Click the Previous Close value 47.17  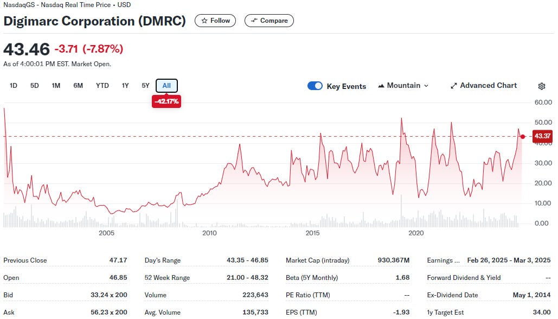point(118,260)
